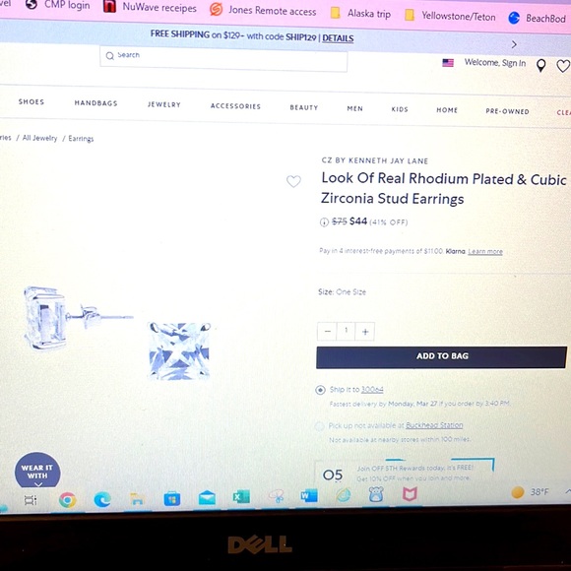This screenshot has height=571, width=571.
Task: Open Microsoft Word from the taskbar
Action: 309,495
